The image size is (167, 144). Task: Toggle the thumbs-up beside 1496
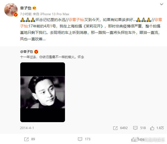click(x=133, y=139)
